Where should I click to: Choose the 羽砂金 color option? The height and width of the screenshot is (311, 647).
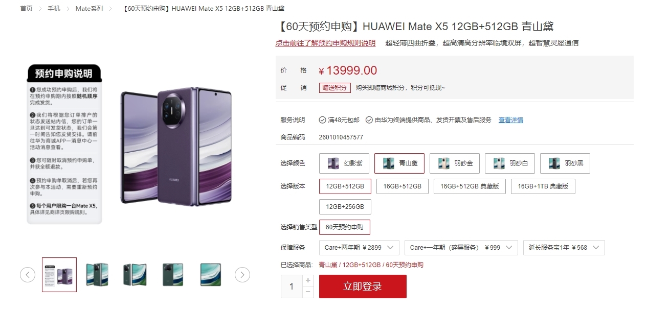(456, 163)
